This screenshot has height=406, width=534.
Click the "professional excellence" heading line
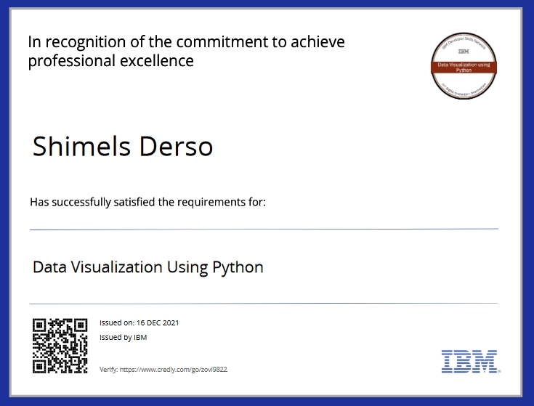110,61
